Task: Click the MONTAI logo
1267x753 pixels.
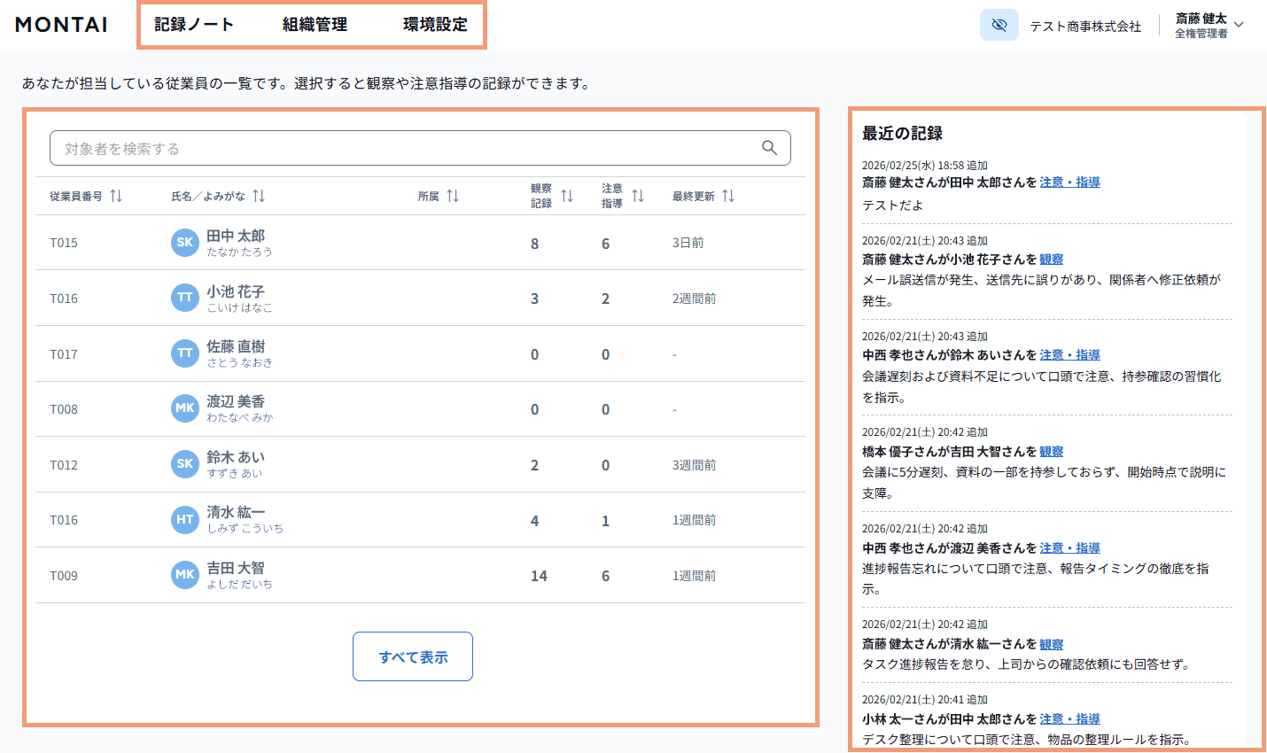Action: [60, 25]
